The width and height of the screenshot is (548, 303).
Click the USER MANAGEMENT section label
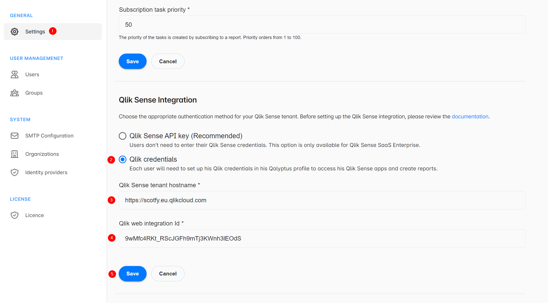coord(37,58)
